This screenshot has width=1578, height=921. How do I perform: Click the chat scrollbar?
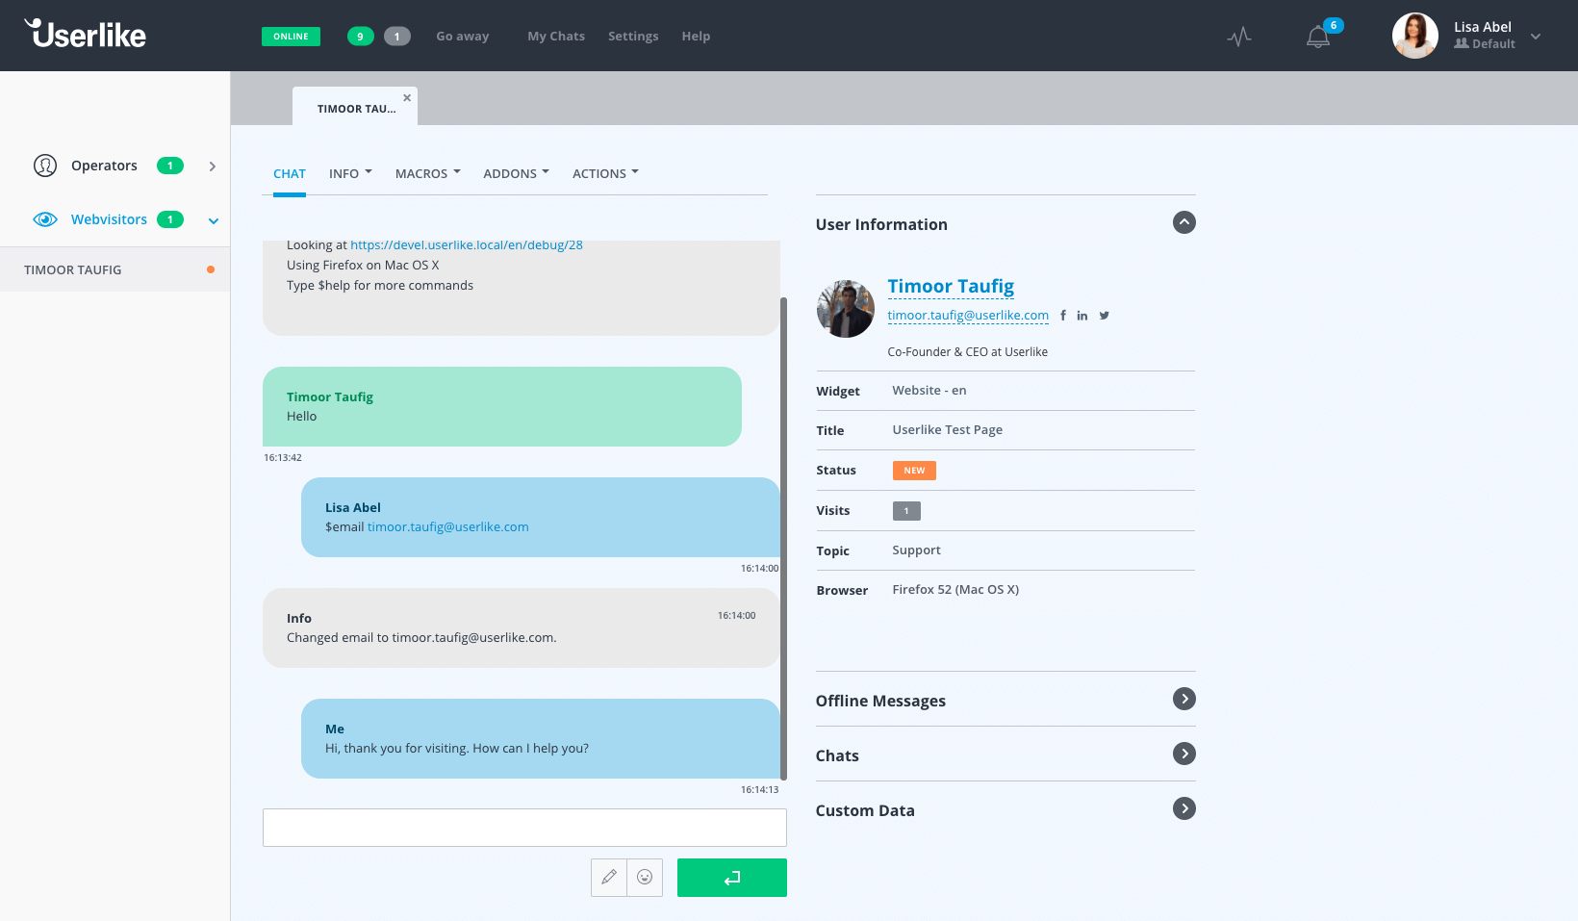tap(783, 539)
